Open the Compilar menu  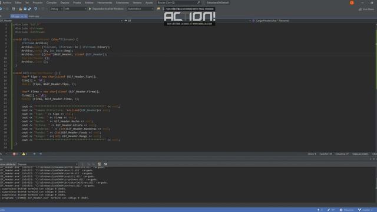point(51,2)
